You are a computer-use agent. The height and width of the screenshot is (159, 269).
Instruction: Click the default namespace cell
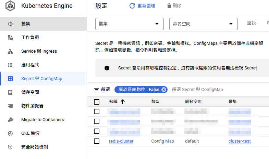[x=192, y=141]
